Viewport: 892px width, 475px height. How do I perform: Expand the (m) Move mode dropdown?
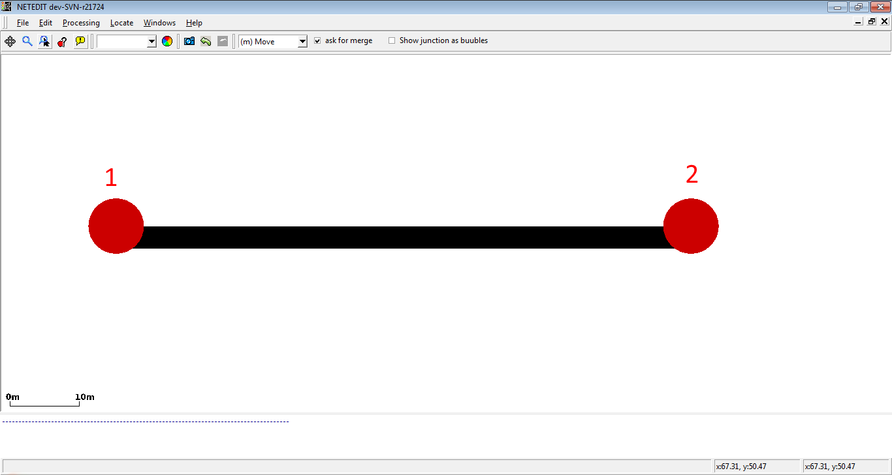pyautogui.click(x=273, y=42)
